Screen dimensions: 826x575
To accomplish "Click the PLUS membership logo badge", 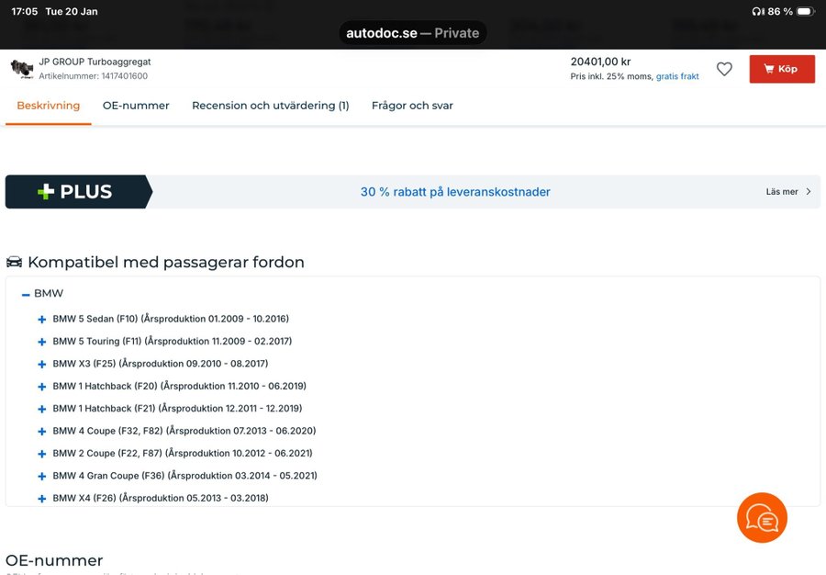I will [77, 192].
